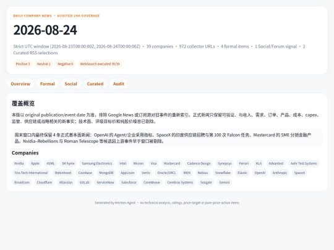Image resolution: width=334 pixels, height=250 pixels.
Task: Select the Curated tab
Action: (x=95, y=84)
